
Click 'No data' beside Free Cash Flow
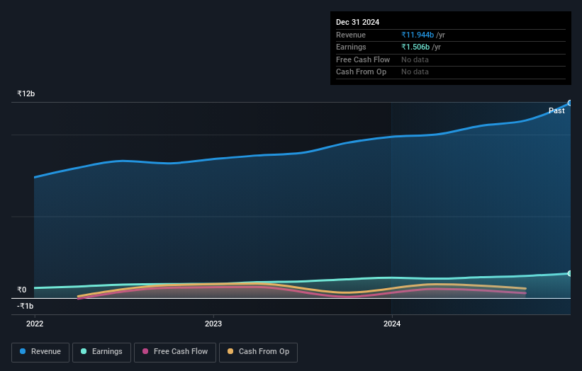pos(415,59)
